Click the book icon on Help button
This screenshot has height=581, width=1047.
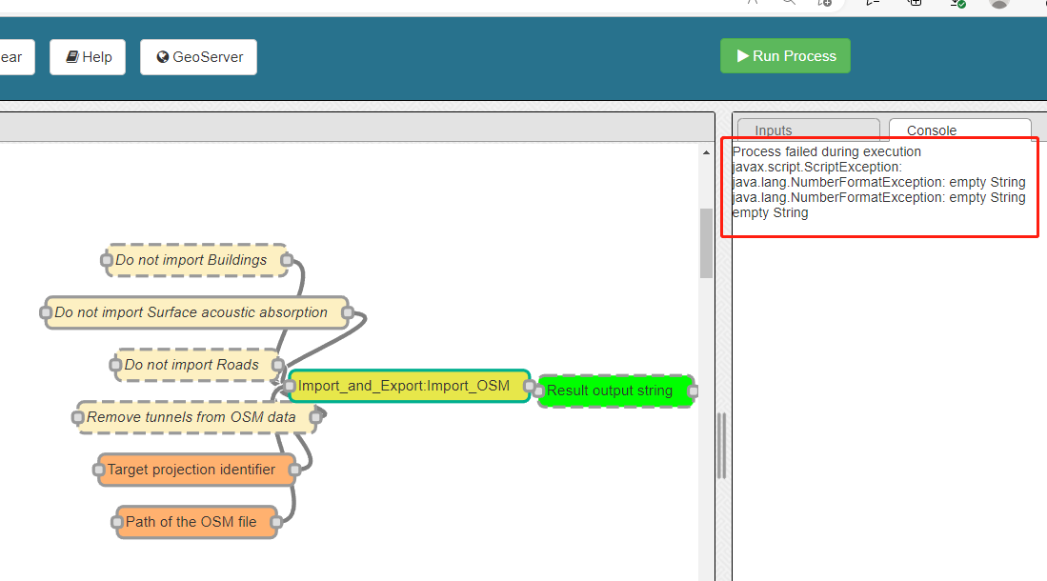pos(72,57)
